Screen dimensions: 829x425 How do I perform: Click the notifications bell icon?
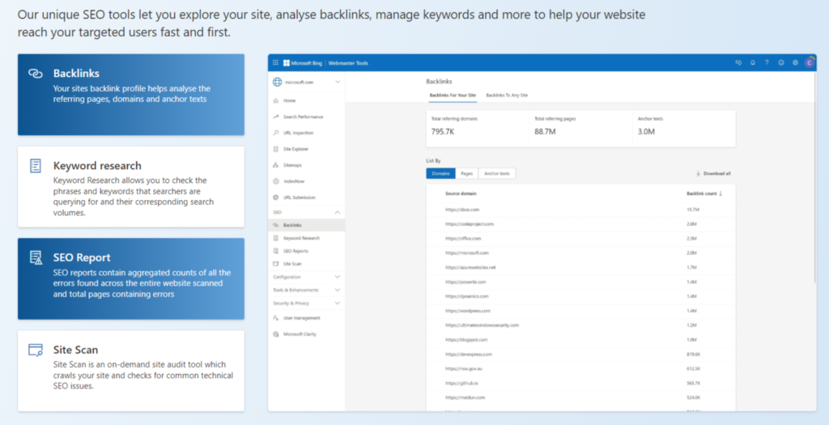pyautogui.click(x=752, y=62)
